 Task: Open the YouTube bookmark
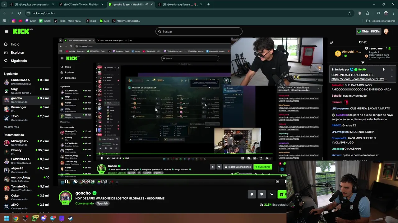tap(21, 21)
